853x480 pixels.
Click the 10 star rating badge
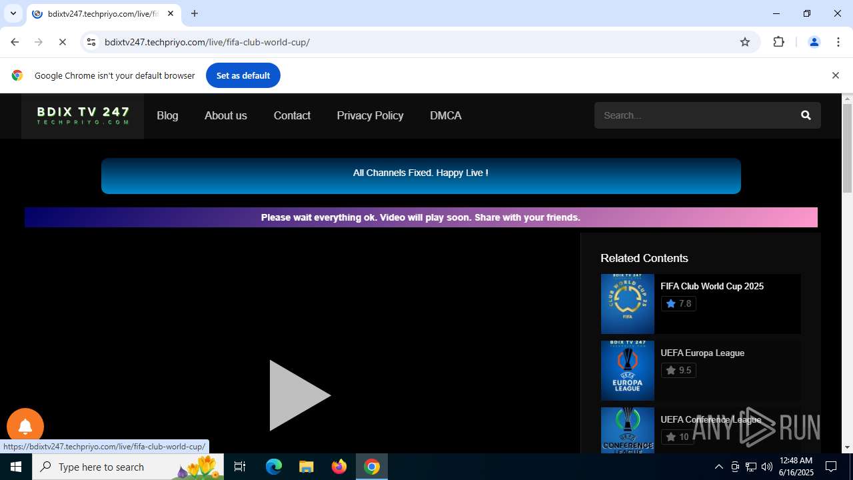click(677, 437)
